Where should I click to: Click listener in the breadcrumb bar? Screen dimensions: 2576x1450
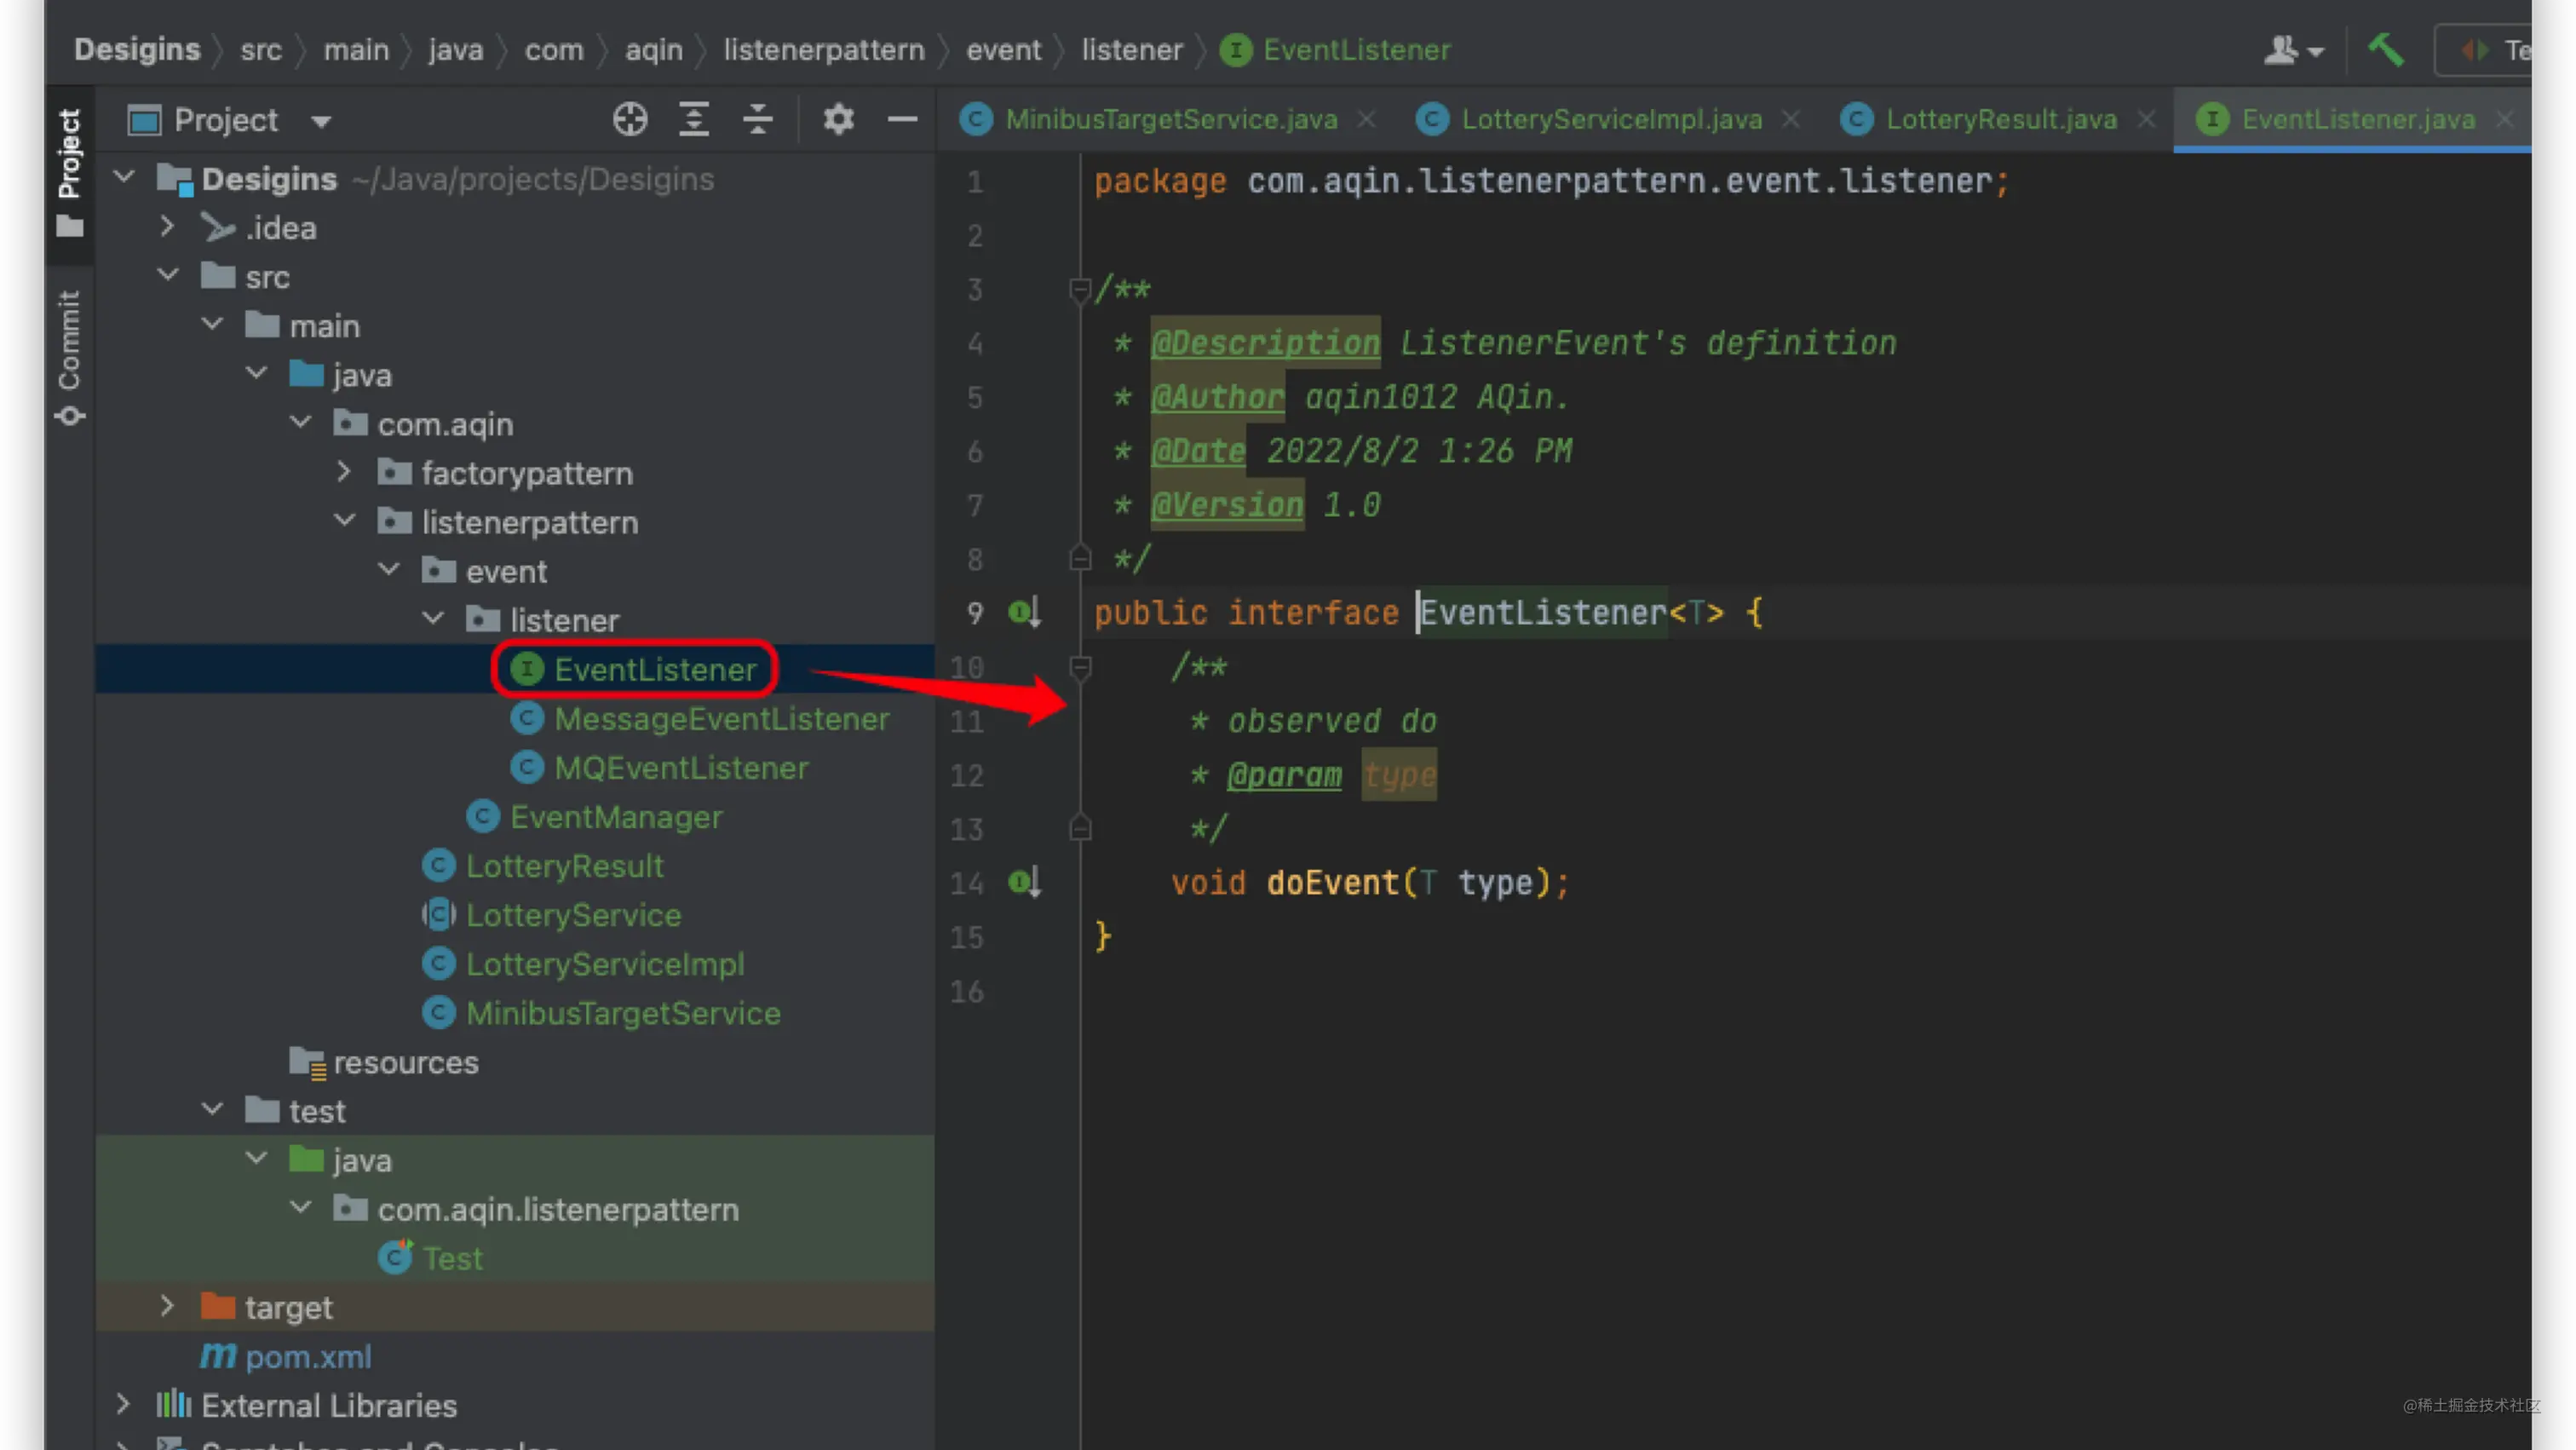point(1131,49)
